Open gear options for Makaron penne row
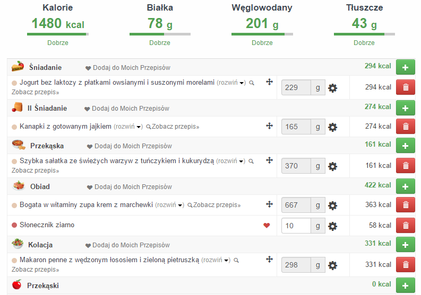The image size is (421, 295). 332,265
